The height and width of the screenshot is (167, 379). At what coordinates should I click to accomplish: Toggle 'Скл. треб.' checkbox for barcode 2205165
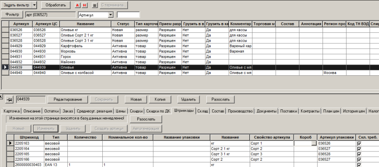point(359,154)
